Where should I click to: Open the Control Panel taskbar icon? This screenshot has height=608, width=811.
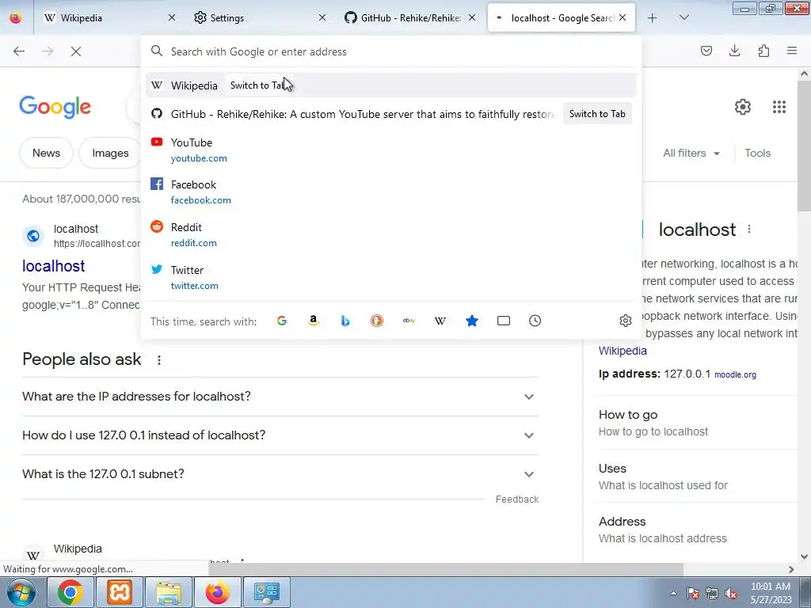(267, 592)
